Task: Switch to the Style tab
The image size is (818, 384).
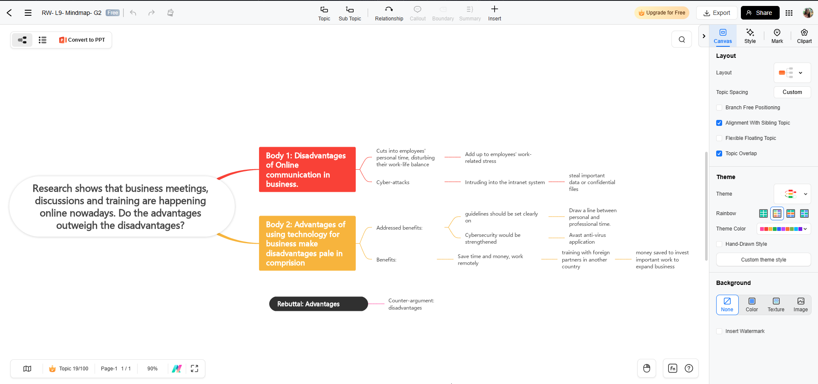Action: [x=750, y=36]
